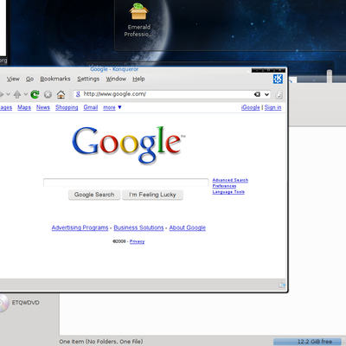Click the Google logo image

[129, 145]
